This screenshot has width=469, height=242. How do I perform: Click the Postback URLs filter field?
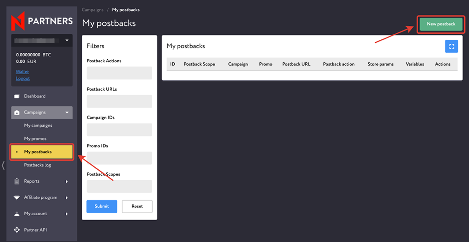[x=119, y=102]
